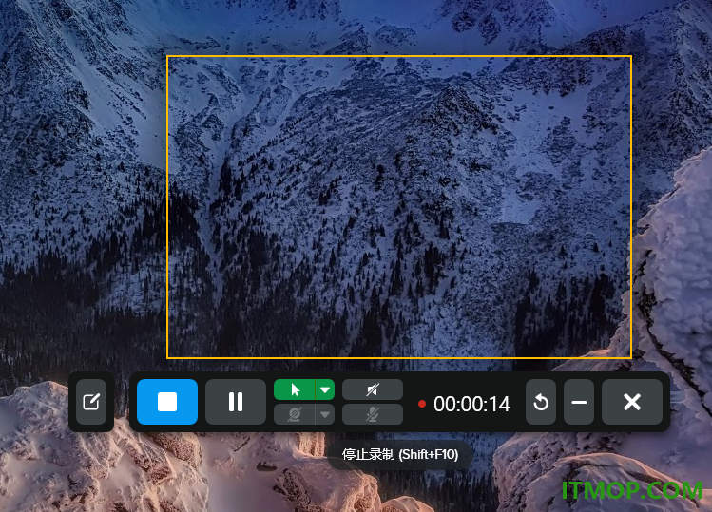This screenshot has width=712, height=512.
Task: Expand the webcam options dropdown arrow
Action: coord(325,414)
